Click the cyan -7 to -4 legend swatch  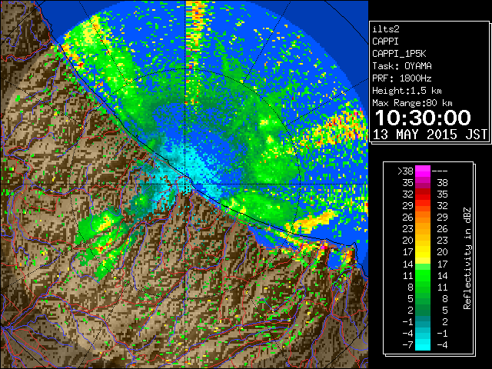423,344
